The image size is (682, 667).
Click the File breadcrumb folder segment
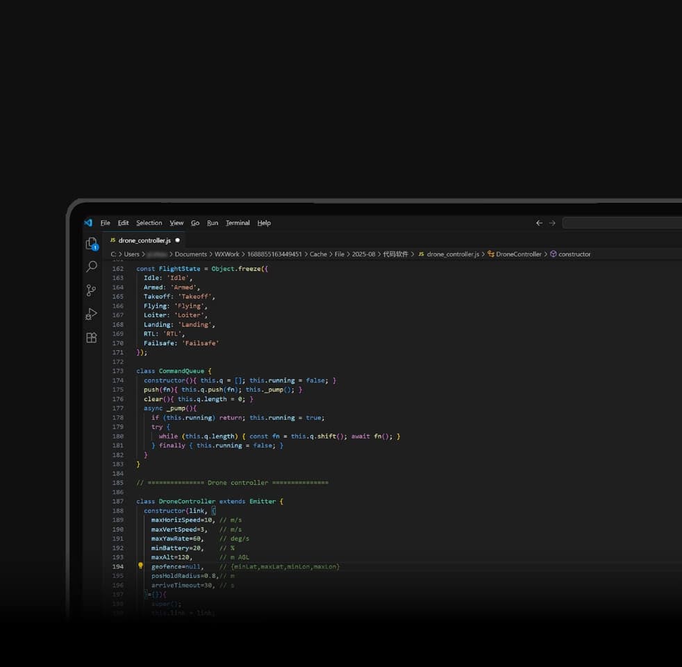click(x=340, y=254)
